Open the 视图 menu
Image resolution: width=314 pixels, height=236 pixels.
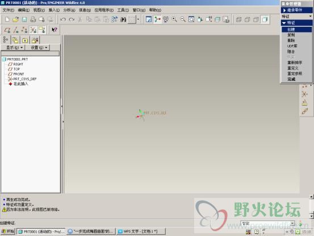(x=39, y=10)
